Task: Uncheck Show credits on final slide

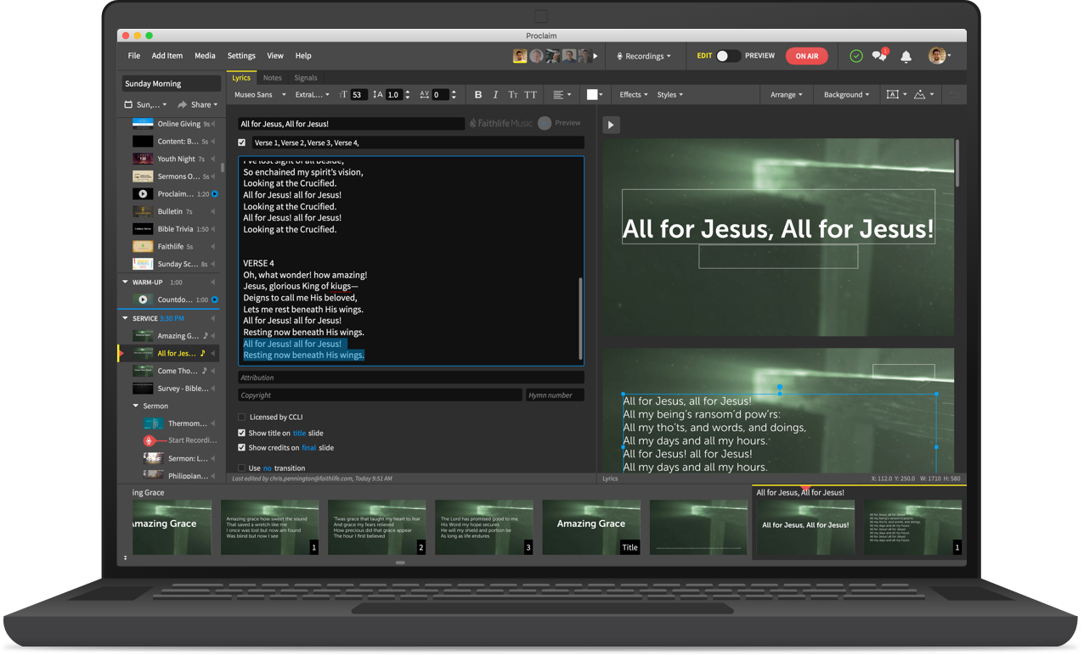Action: coord(242,448)
